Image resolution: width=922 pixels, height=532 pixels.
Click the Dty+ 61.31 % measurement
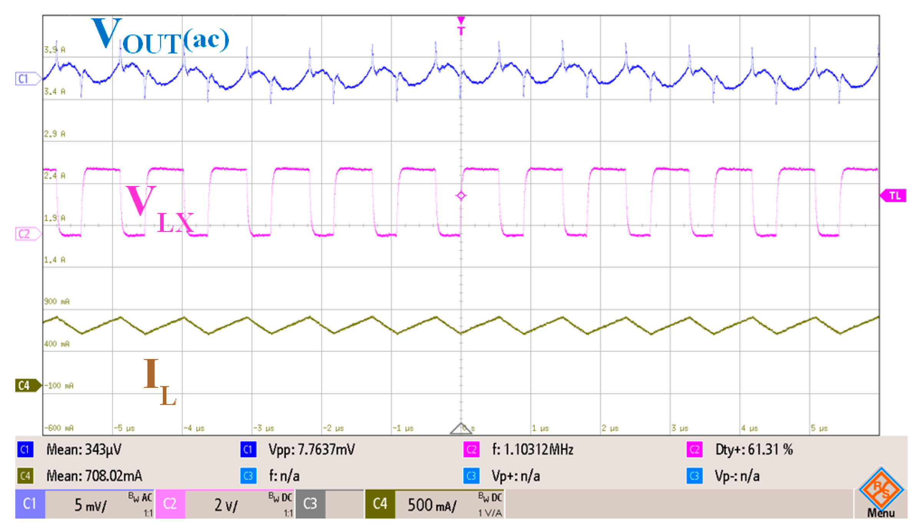(753, 449)
